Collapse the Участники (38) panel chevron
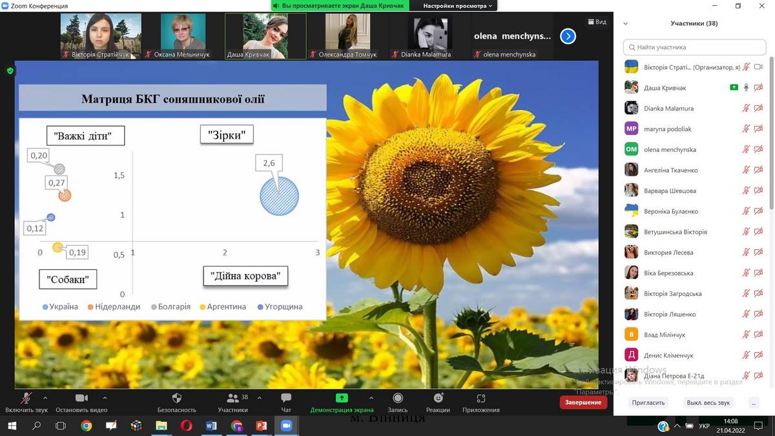This screenshot has width=775, height=436. pyautogui.click(x=625, y=24)
